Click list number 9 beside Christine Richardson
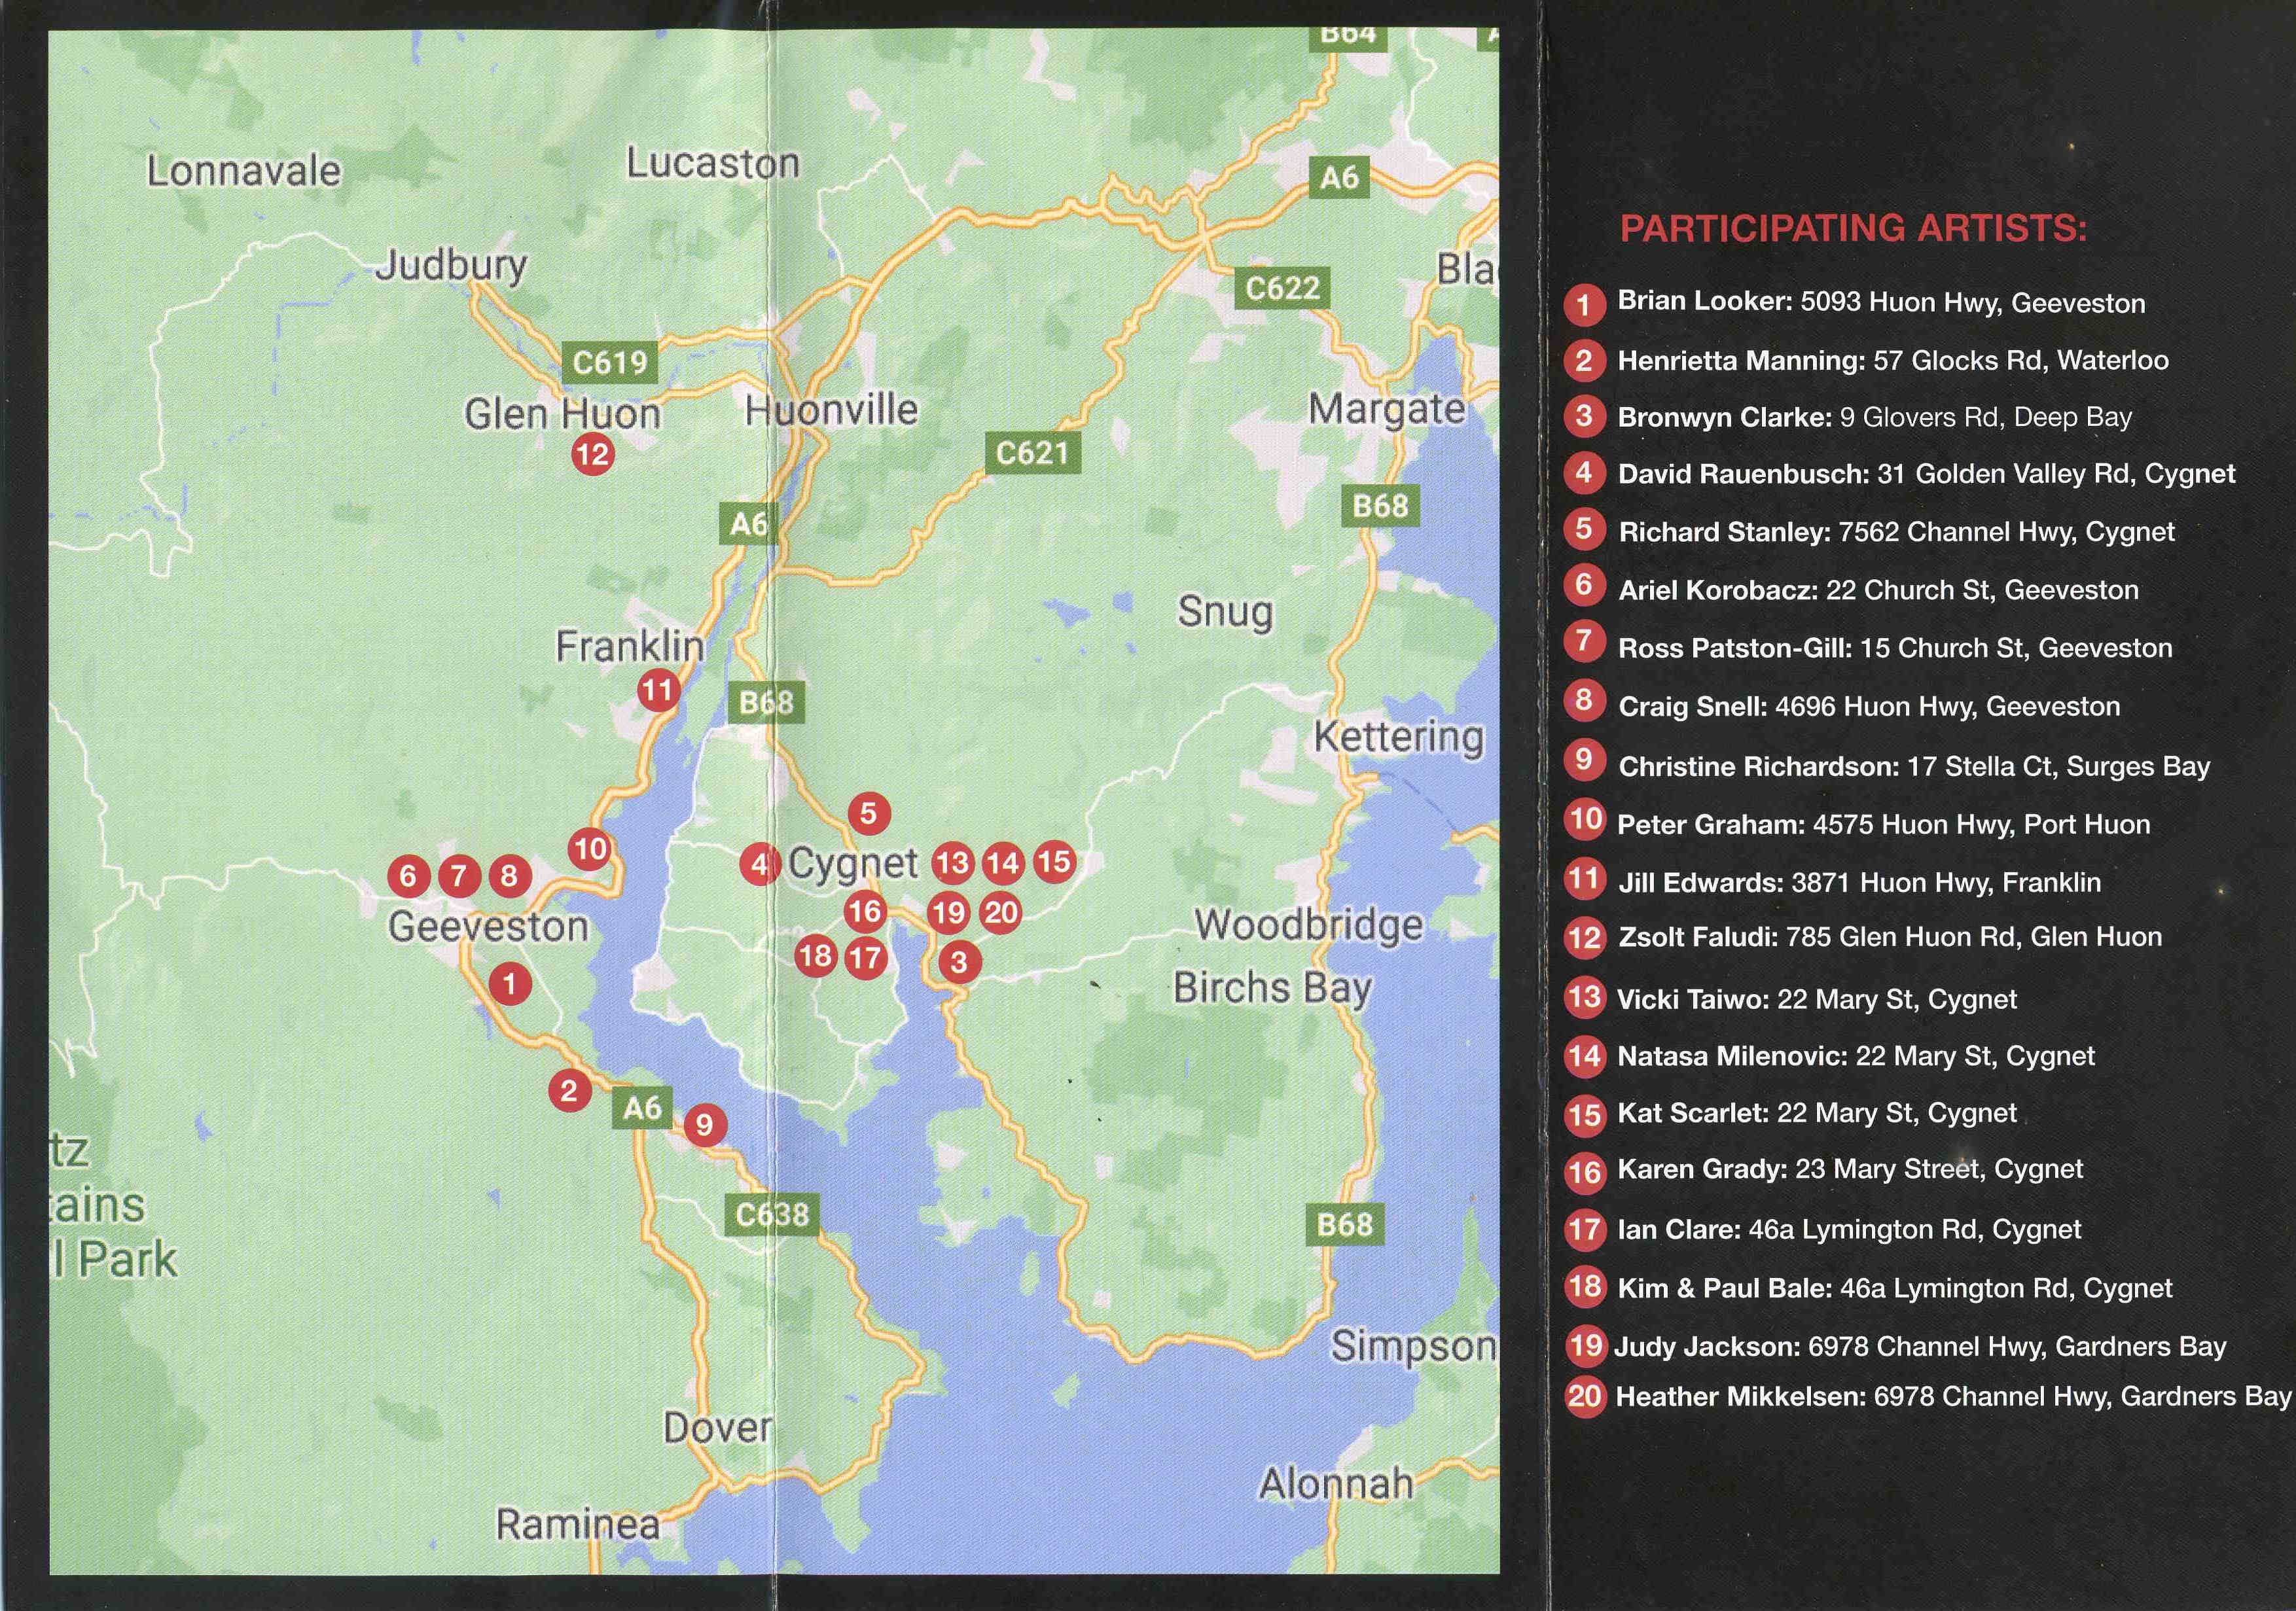 pos(1584,760)
